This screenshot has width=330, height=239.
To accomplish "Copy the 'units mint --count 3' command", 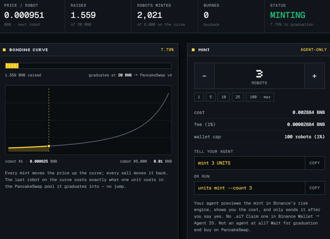I will [315, 188].
